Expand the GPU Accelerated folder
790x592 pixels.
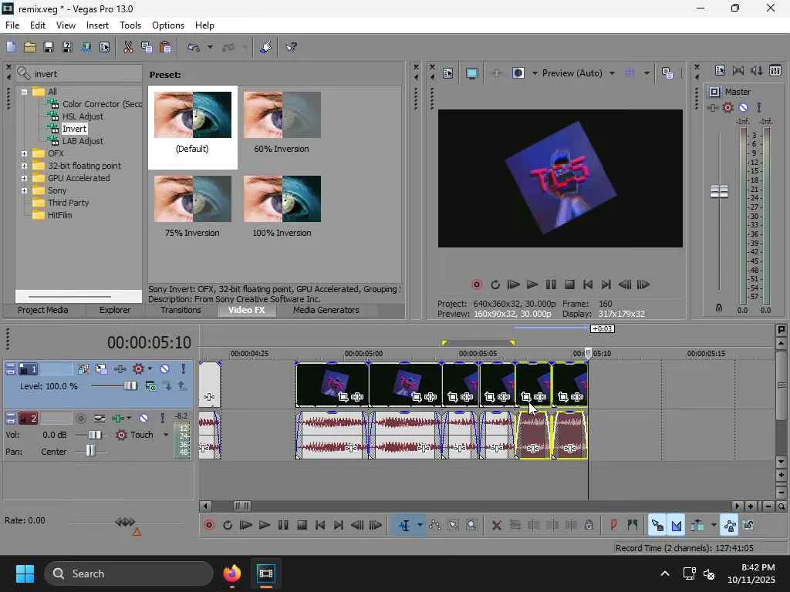pos(24,178)
